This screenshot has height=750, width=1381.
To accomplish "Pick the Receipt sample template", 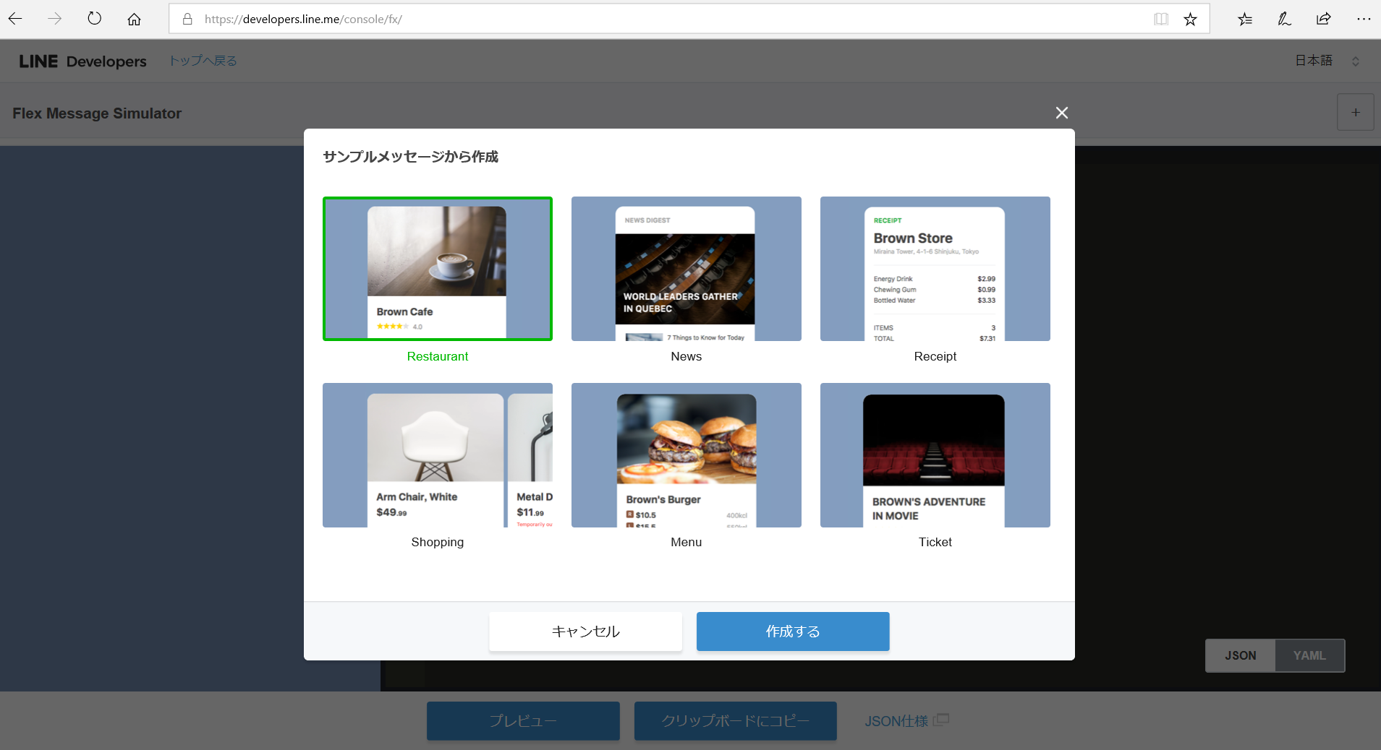I will click(x=935, y=269).
